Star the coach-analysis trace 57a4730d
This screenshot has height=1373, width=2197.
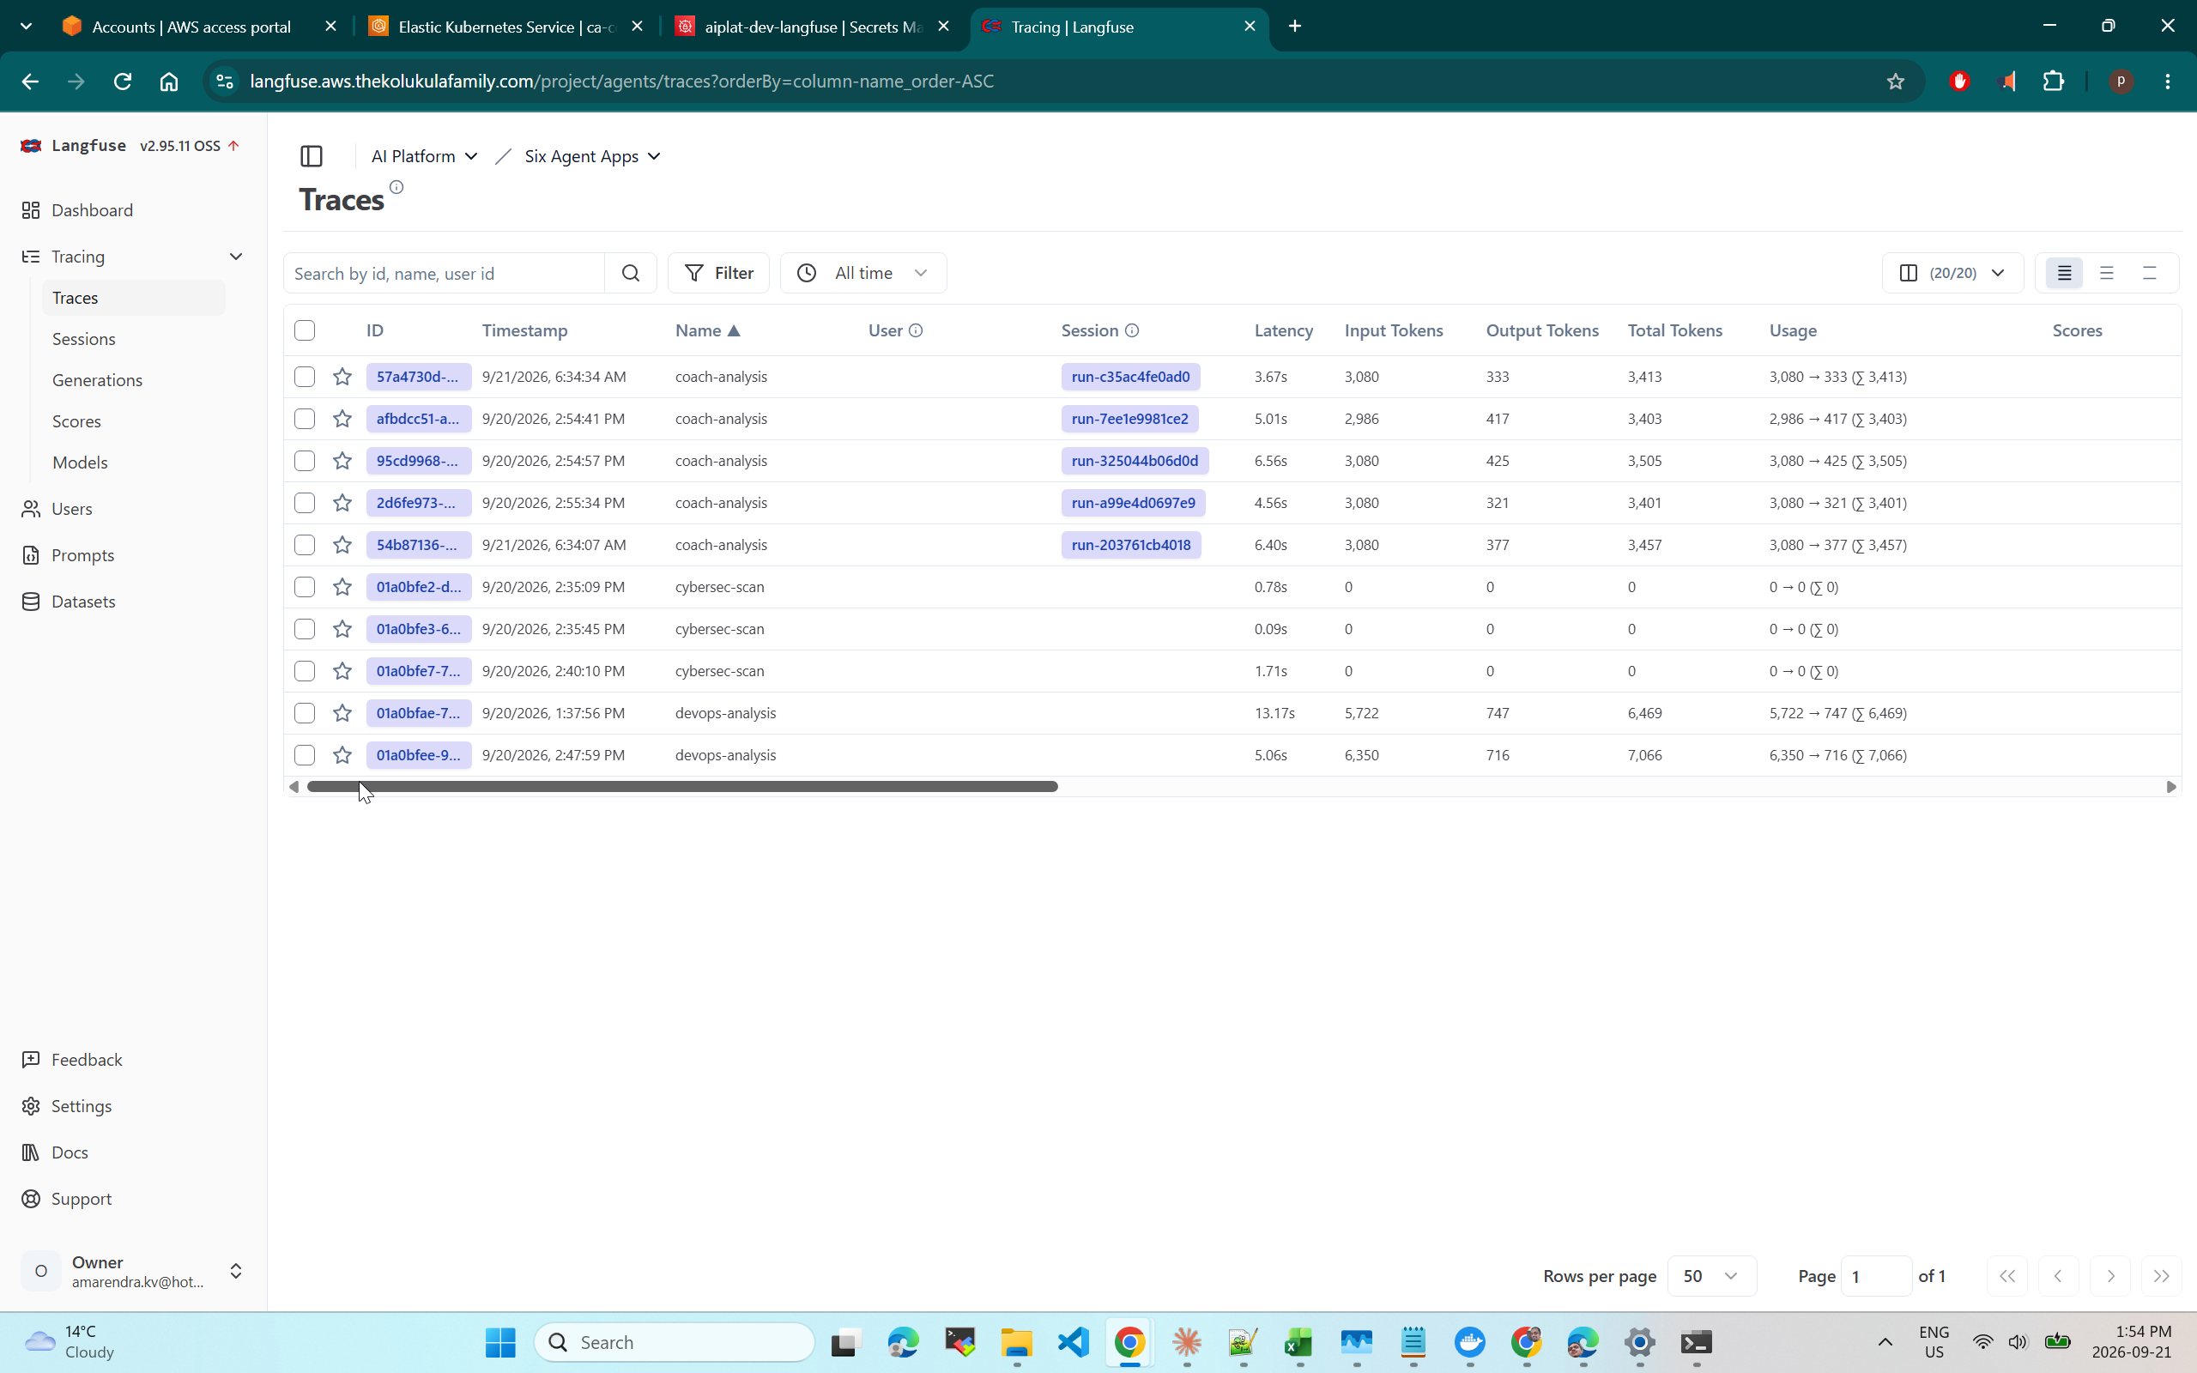coord(342,377)
